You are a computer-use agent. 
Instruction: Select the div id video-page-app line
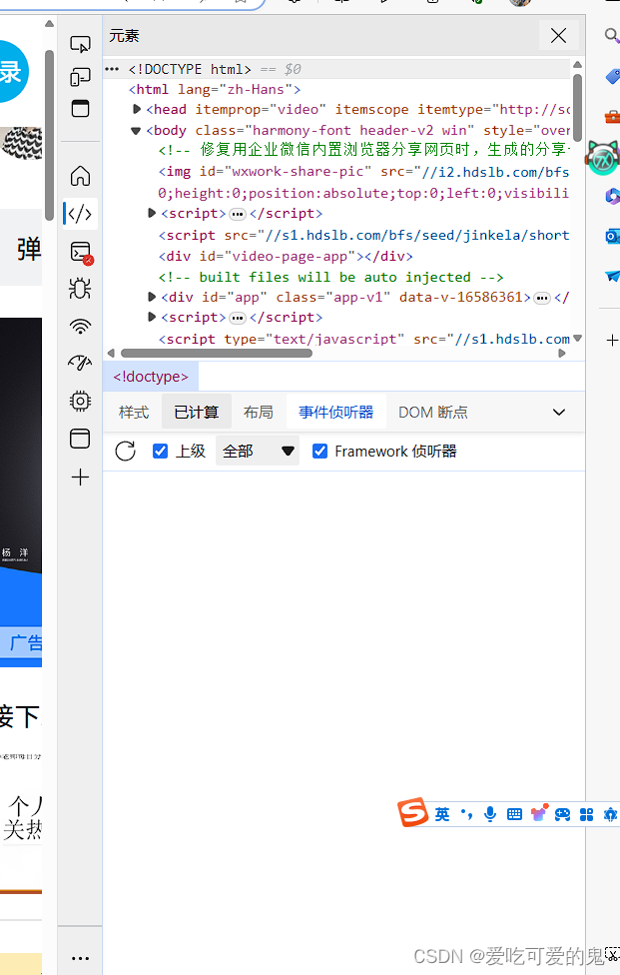[x=286, y=256]
